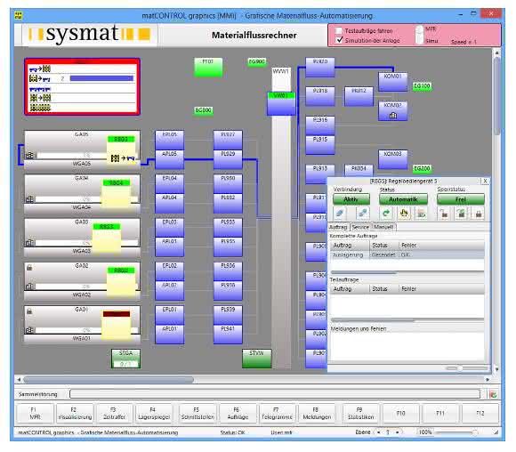Click the status icon right of the Sammelstörung field
The image size is (516, 452).
click(493, 394)
